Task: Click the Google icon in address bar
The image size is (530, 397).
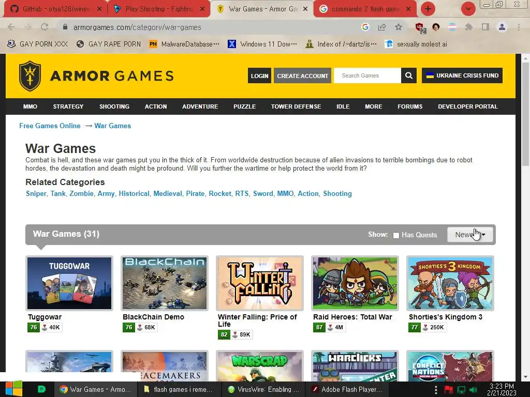Action: coord(365,27)
